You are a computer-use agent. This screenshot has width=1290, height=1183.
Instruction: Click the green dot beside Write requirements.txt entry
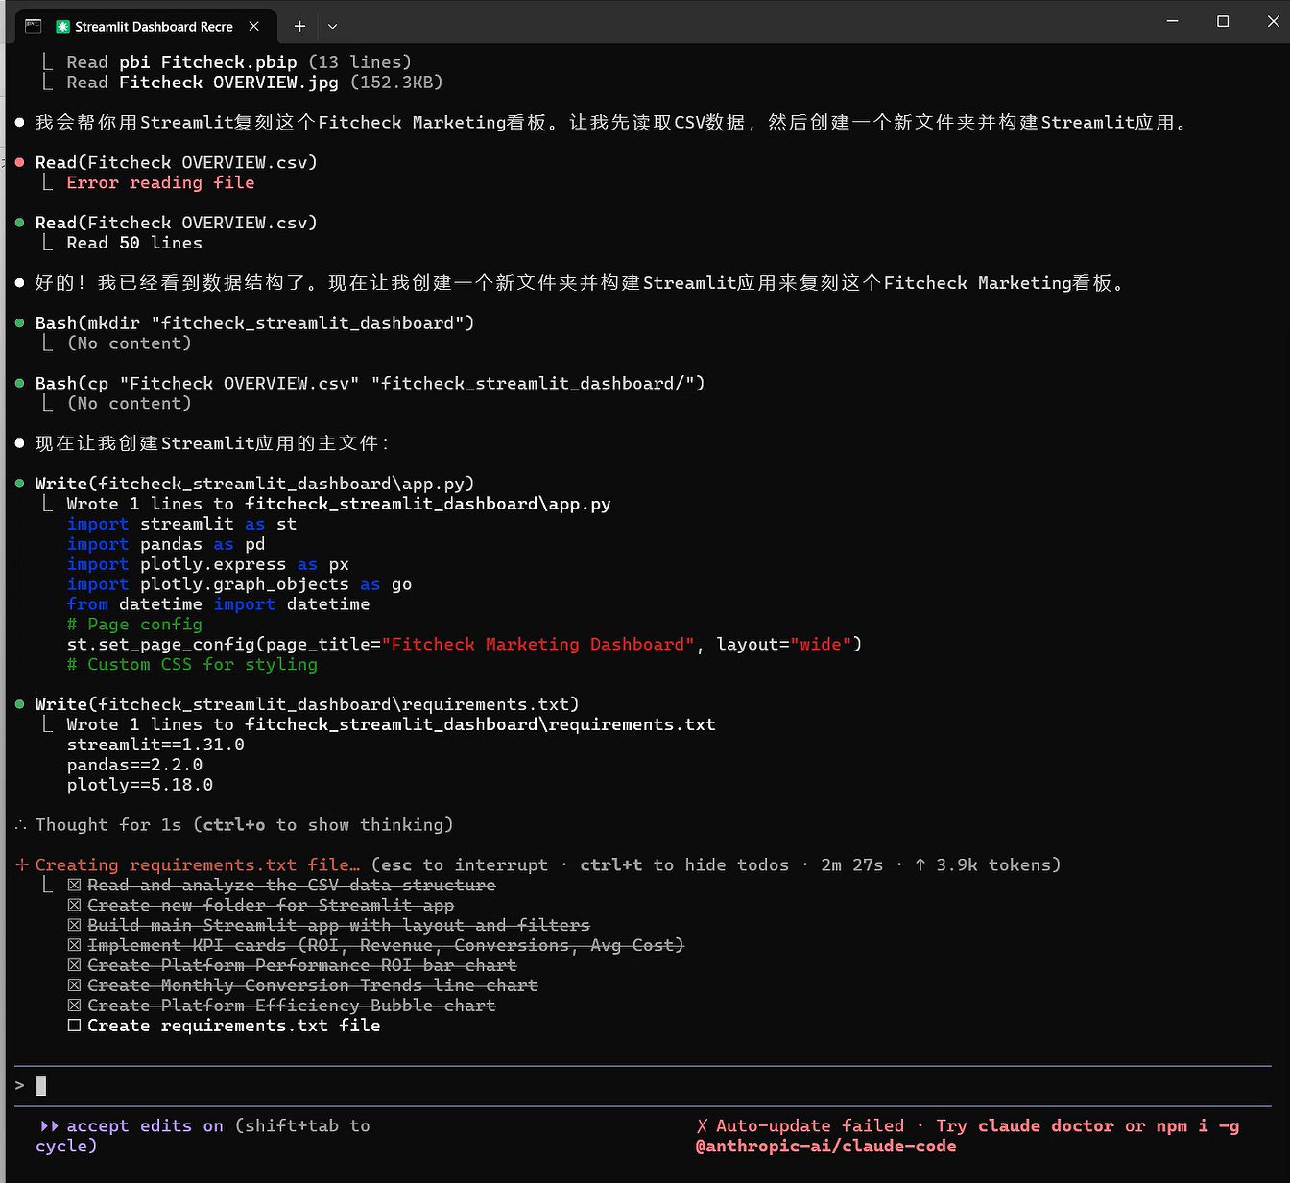coord(19,704)
